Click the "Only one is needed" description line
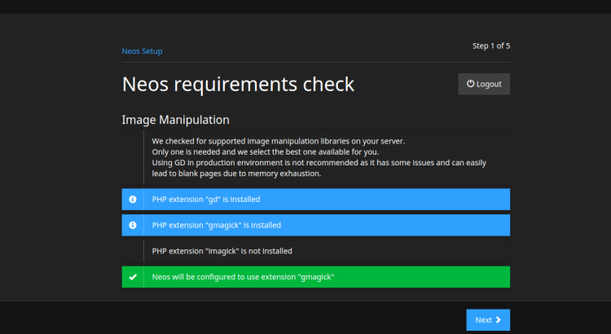Viewport: 611px width, 334px height. pos(265,152)
